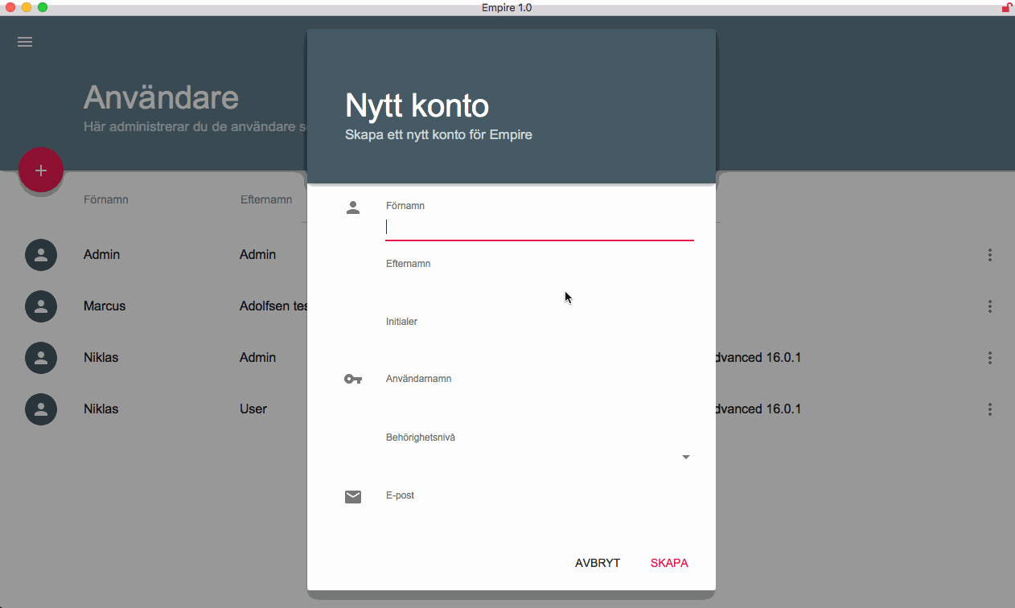Focus the Efternamn input field
The width and height of the screenshot is (1015, 608).
pyautogui.click(x=540, y=285)
